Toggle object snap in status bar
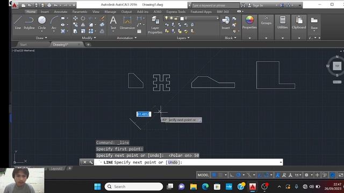344x193 pixels. click(266, 175)
